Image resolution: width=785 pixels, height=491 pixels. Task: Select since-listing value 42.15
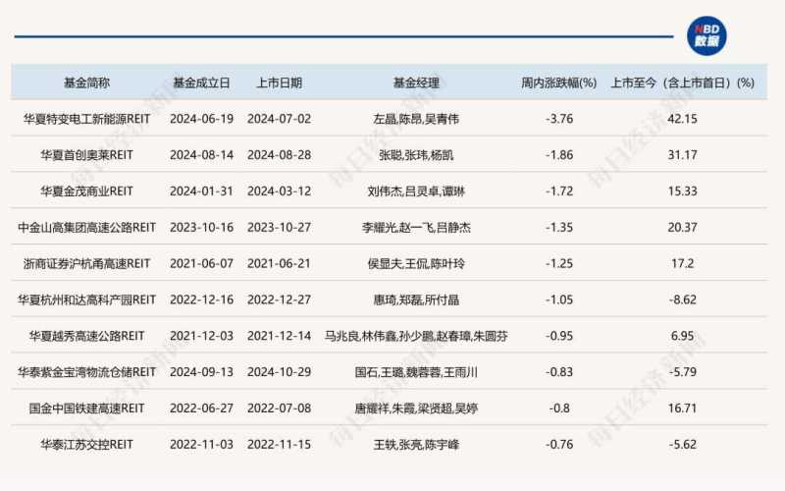[x=682, y=119]
